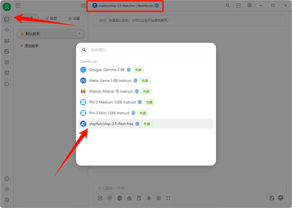Open the sparkle agents icon in sidebar
Screen dimensions: 292x208
(x=7, y=30)
